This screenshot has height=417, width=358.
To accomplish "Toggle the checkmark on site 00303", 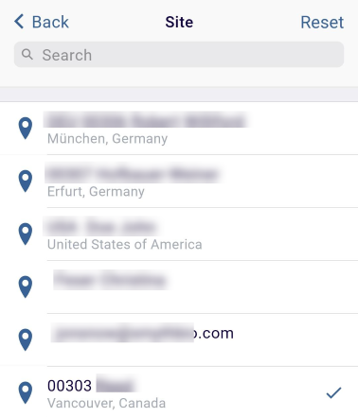I will click(x=333, y=392).
